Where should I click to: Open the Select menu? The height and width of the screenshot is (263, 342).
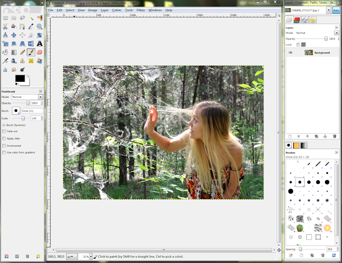(70, 10)
